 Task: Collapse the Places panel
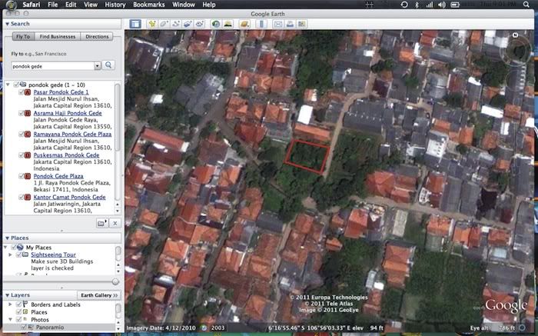click(x=7, y=238)
